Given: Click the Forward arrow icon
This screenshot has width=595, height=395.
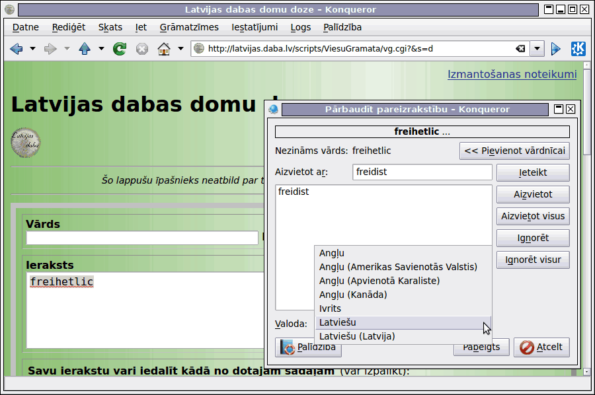Looking at the screenshot, I should click(50, 49).
